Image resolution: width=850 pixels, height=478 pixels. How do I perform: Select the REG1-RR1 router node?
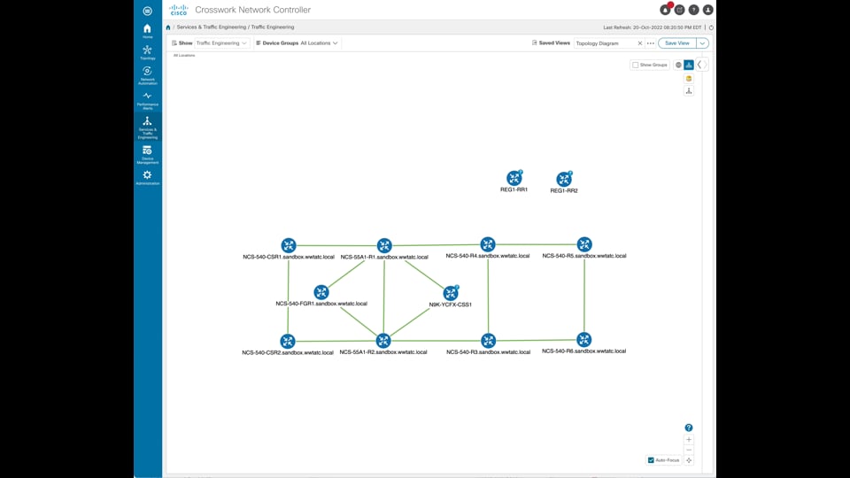tap(514, 178)
